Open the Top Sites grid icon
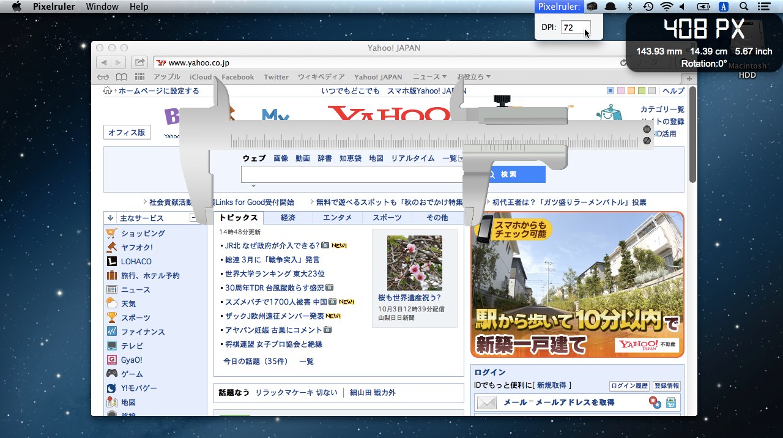The height and width of the screenshot is (438, 783). [x=139, y=77]
